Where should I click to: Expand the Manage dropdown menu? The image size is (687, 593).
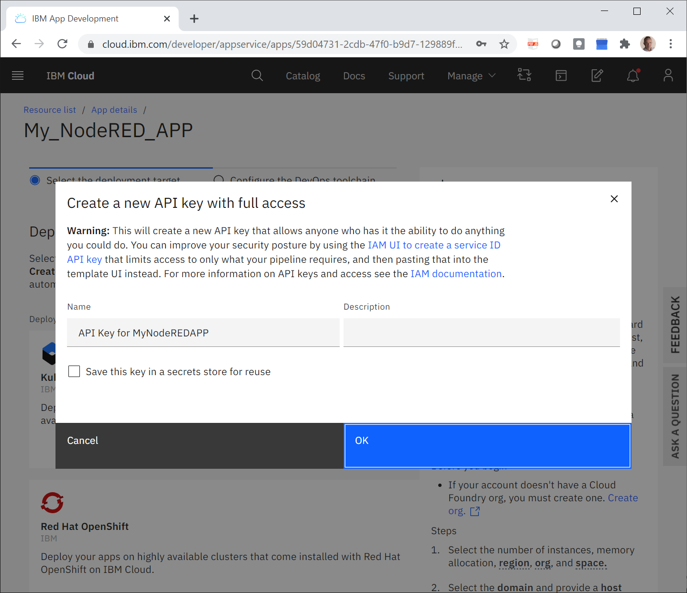(472, 76)
